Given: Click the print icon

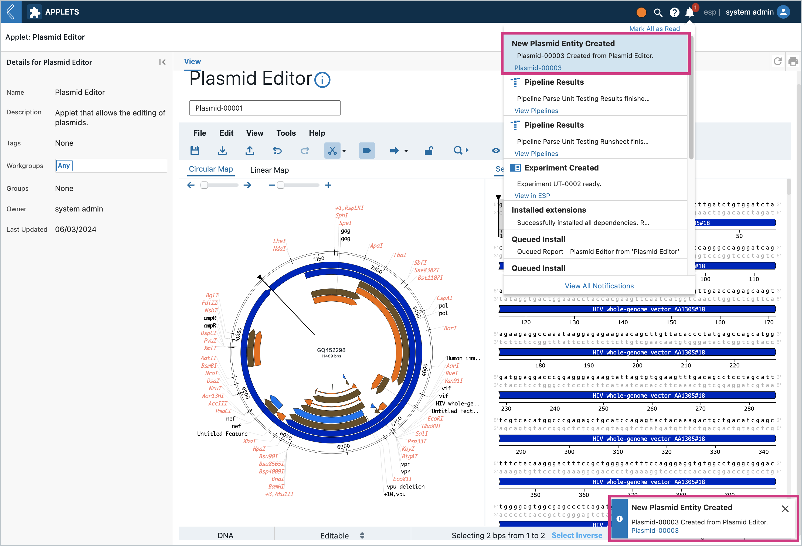Looking at the screenshot, I should (x=793, y=62).
